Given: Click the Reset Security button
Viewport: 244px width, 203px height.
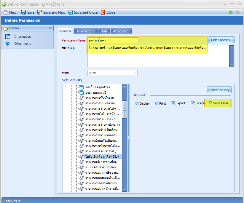Looking at the screenshot, I should [219, 90].
